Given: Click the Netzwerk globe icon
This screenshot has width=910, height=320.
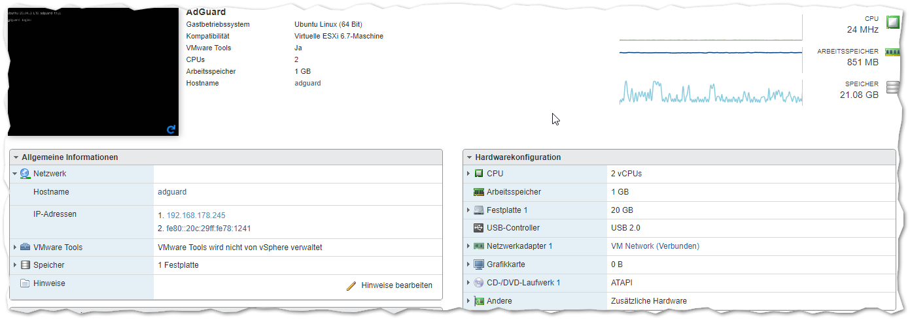Looking at the screenshot, I should pyautogui.click(x=26, y=174).
